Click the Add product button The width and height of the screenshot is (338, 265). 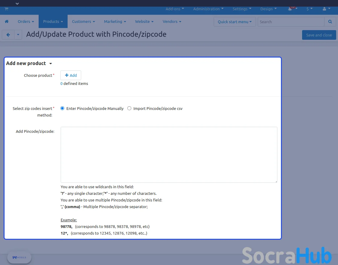pyautogui.click(x=71, y=75)
